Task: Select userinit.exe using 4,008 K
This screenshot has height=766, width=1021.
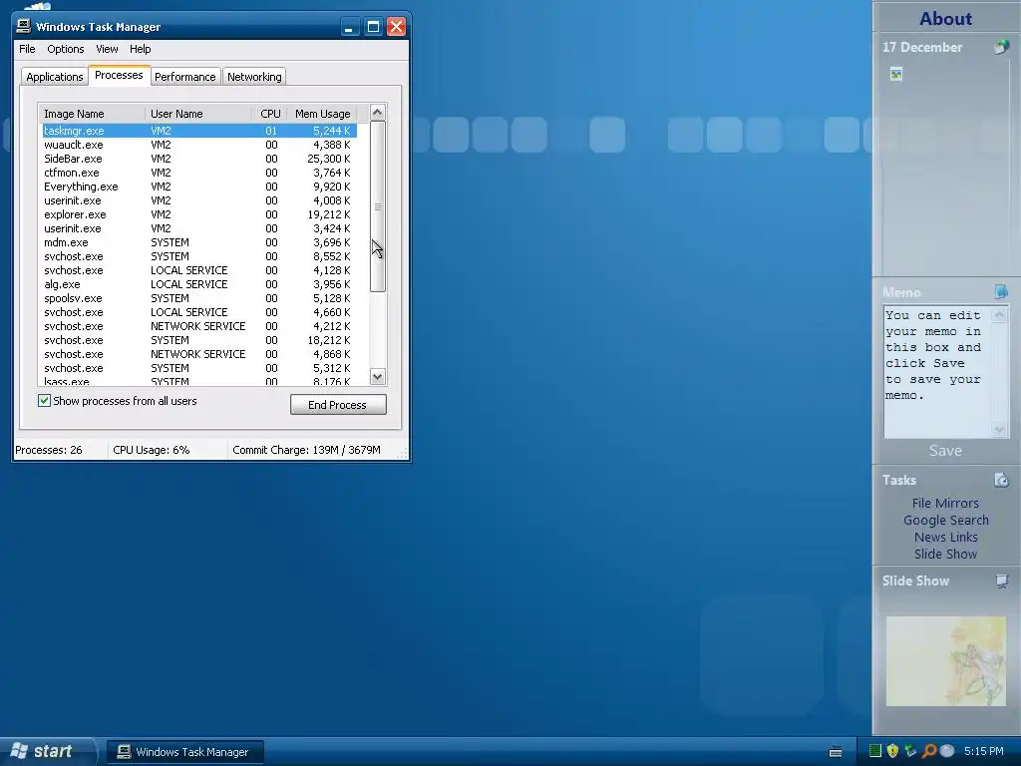Action: point(199,200)
